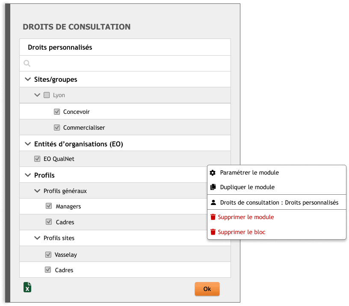349x306 pixels.
Task: Click the Excel export icon at bottom left
Action: coord(27,287)
